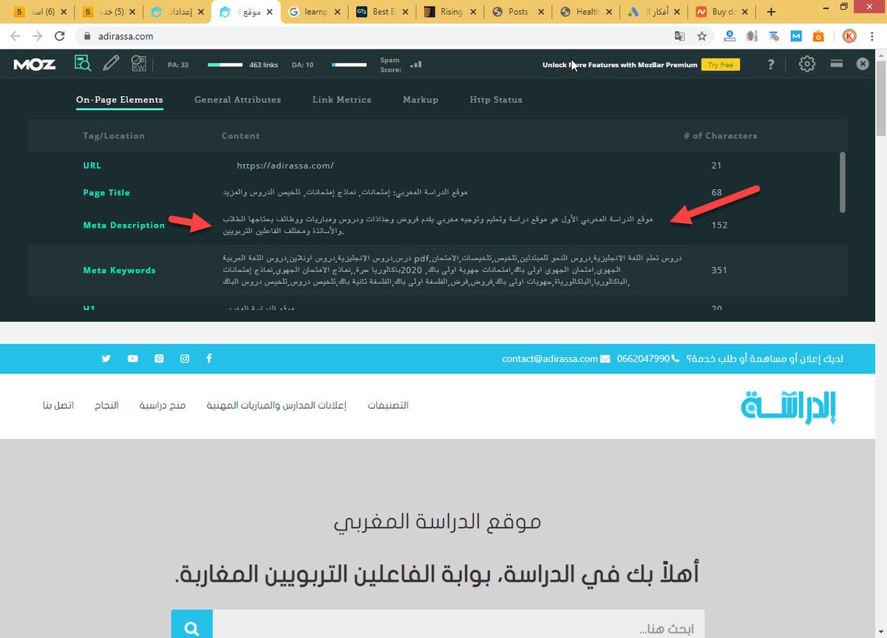Open Chrome three-dot menu
Image resolution: width=887 pixels, height=638 pixels.
tap(873, 35)
